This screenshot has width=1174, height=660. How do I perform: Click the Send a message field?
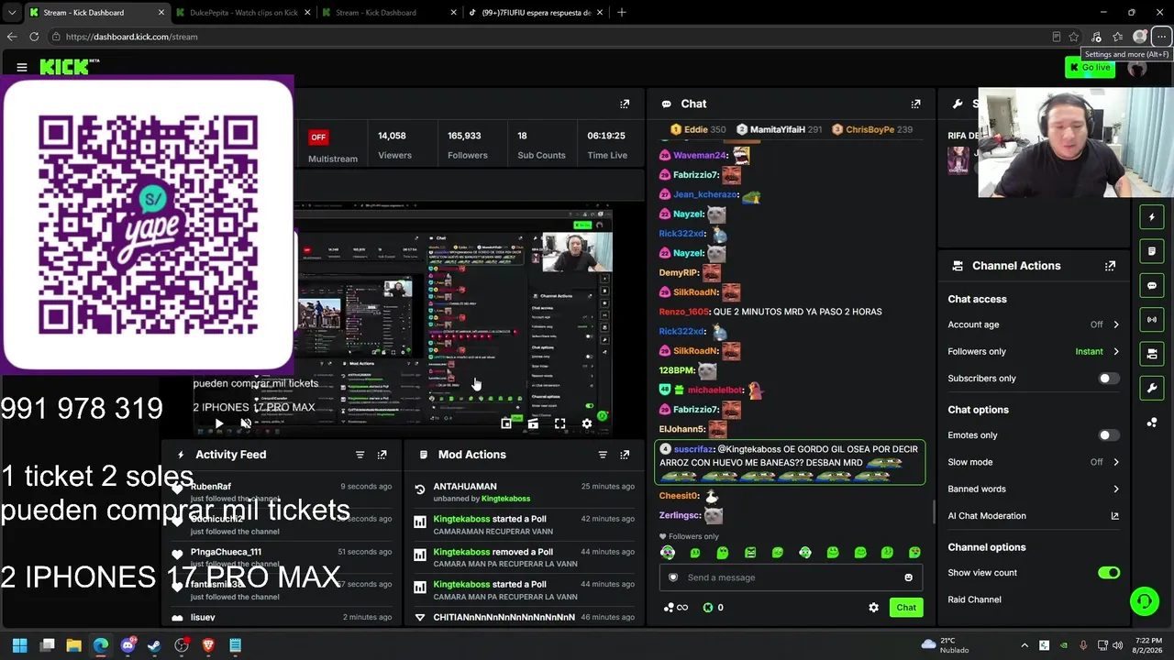click(790, 577)
